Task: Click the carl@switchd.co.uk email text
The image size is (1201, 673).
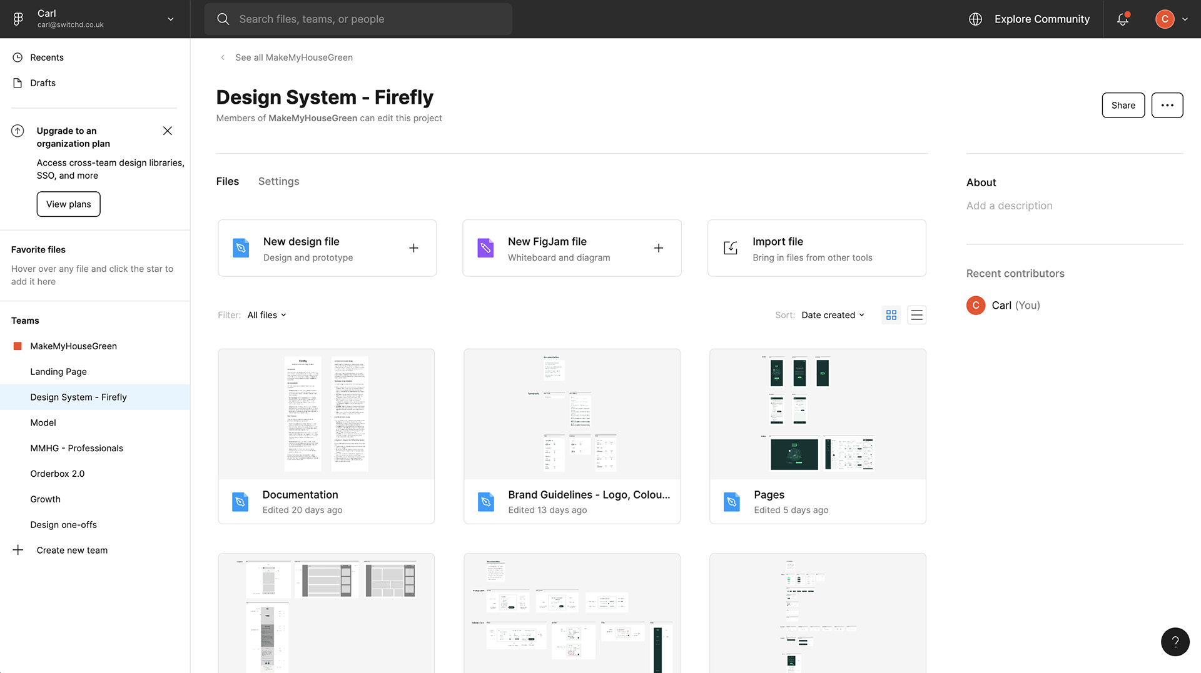Action: 71,25
